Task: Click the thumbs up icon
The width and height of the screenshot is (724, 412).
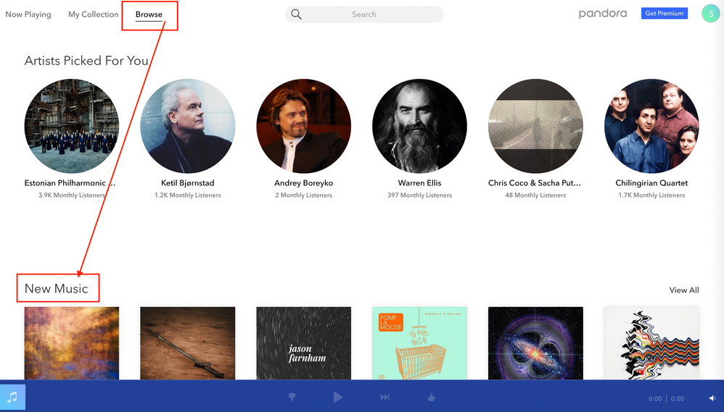Action: (x=431, y=397)
